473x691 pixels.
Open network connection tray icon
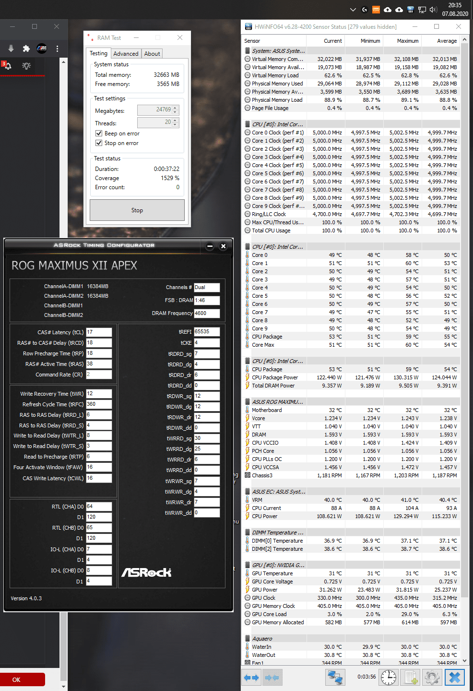(422, 10)
